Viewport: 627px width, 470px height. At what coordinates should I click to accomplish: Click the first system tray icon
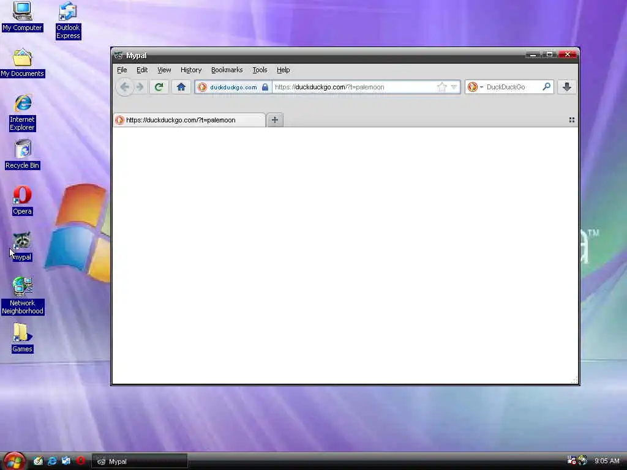571,461
